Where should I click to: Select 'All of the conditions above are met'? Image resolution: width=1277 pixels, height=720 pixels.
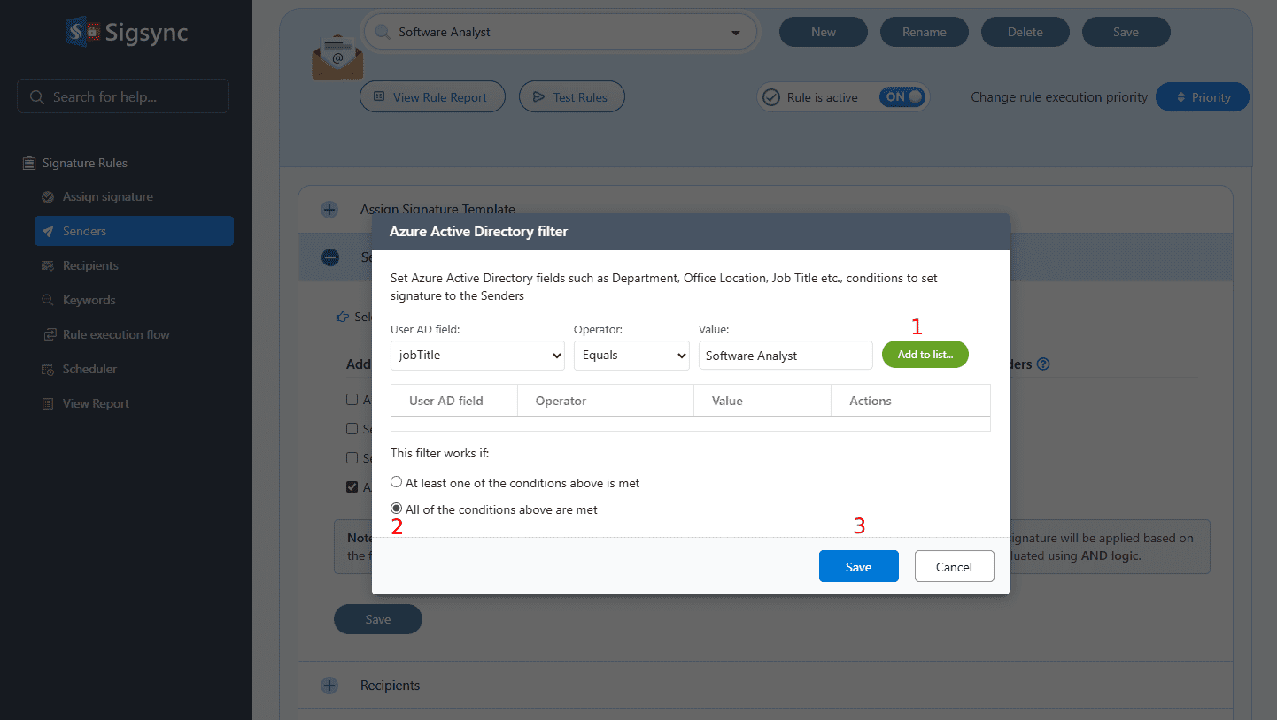pyautogui.click(x=397, y=509)
